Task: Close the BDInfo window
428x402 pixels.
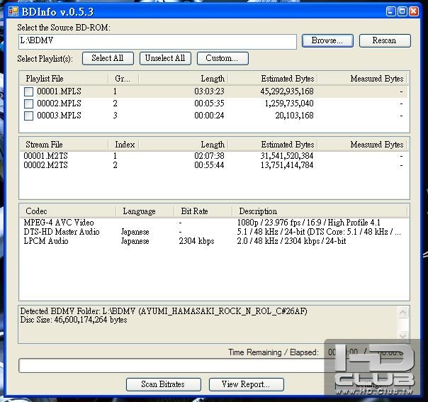Action: 414,11
